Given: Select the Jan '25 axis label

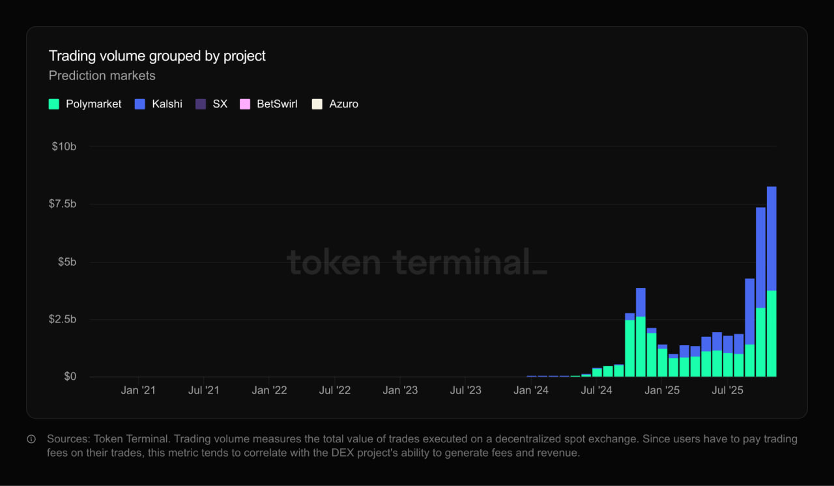Looking at the screenshot, I should (x=662, y=390).
